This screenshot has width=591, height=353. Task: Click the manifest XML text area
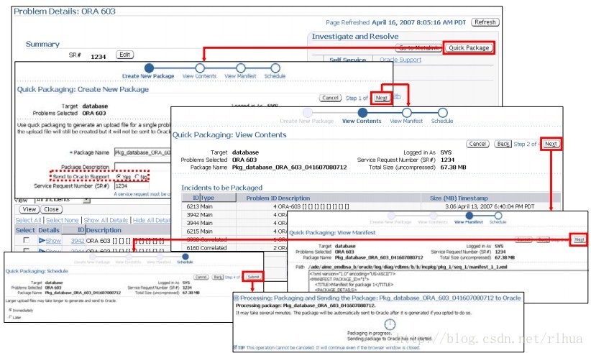pos(448,281)
